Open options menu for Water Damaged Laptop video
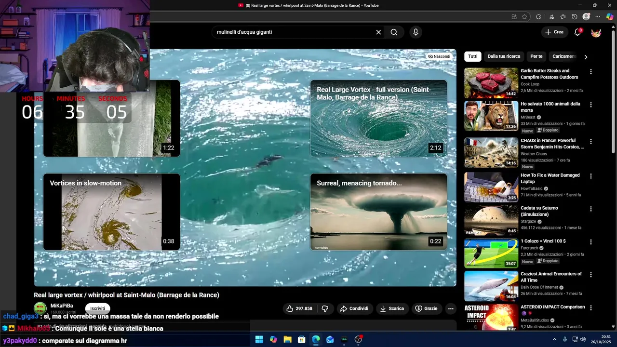 [x=591, y=176]
